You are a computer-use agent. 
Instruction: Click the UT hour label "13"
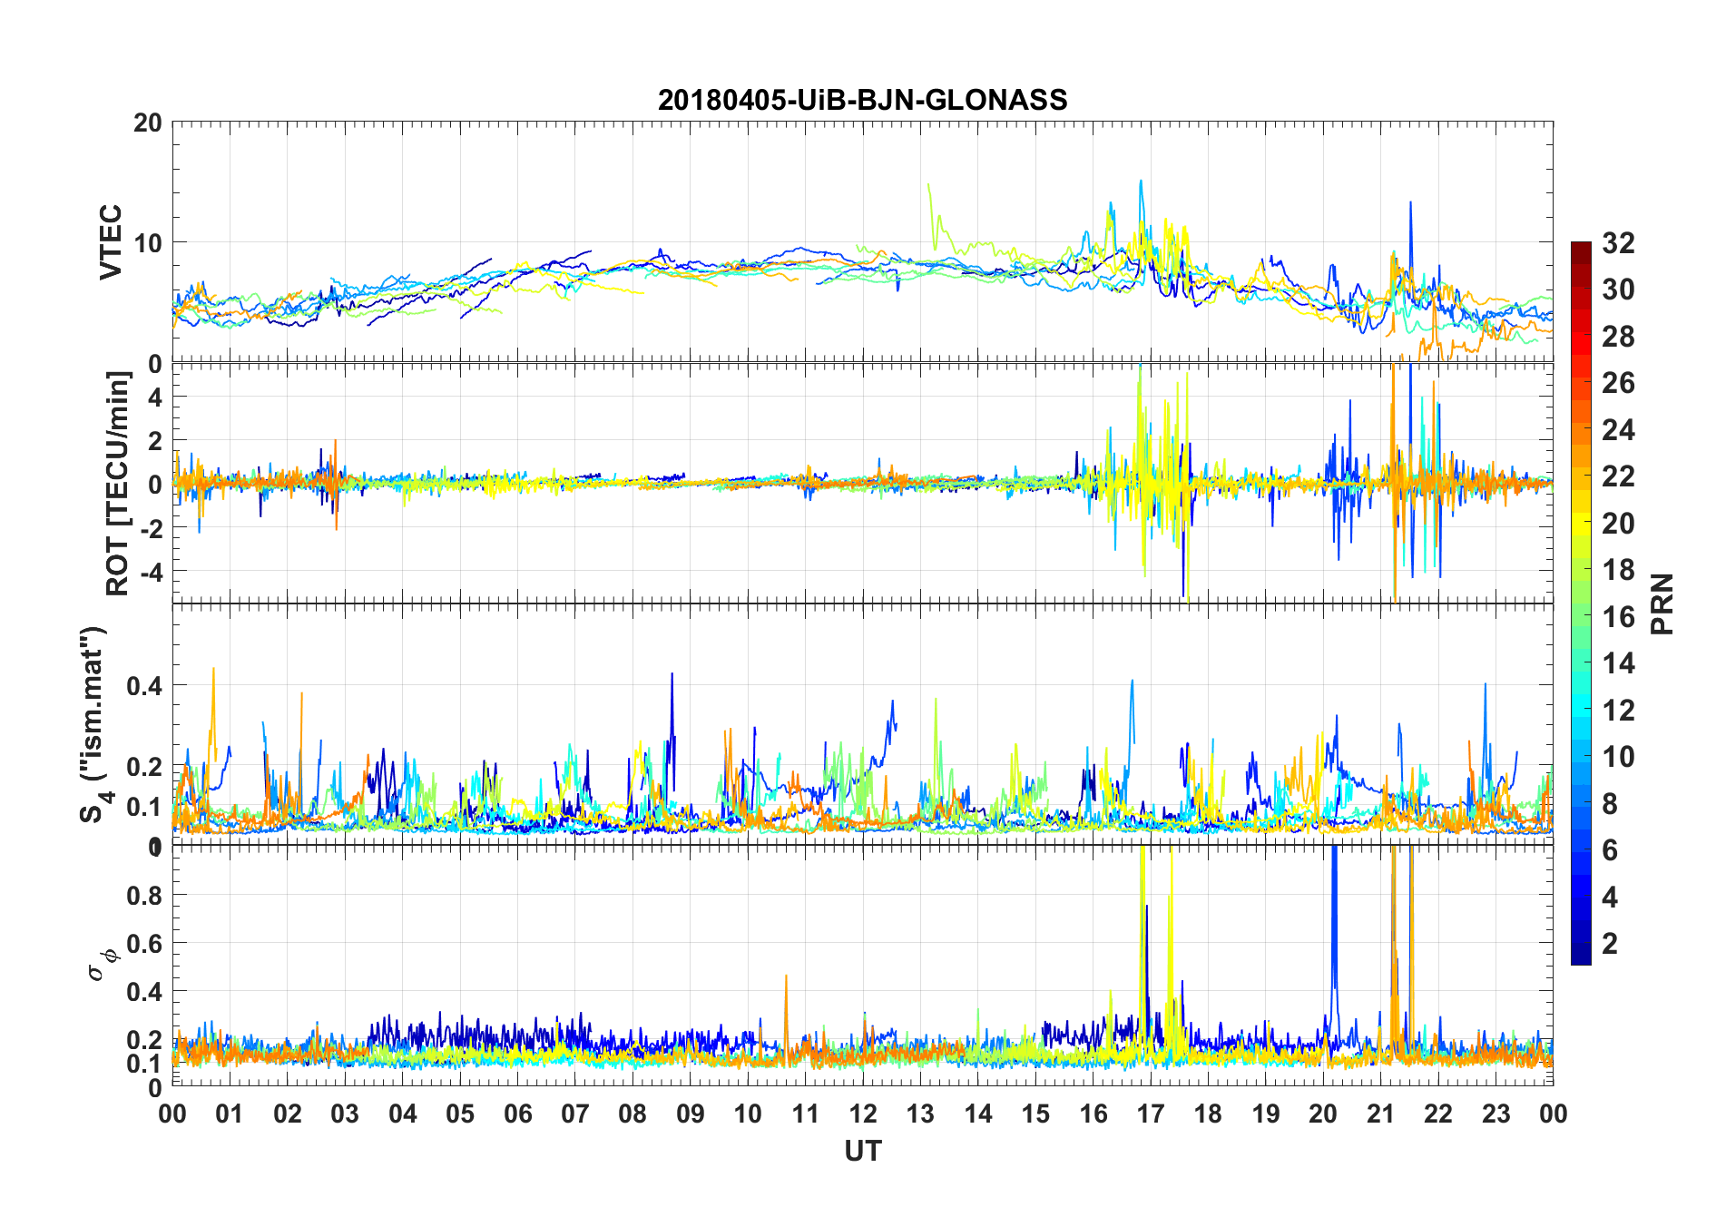(x=920, y=1114)
